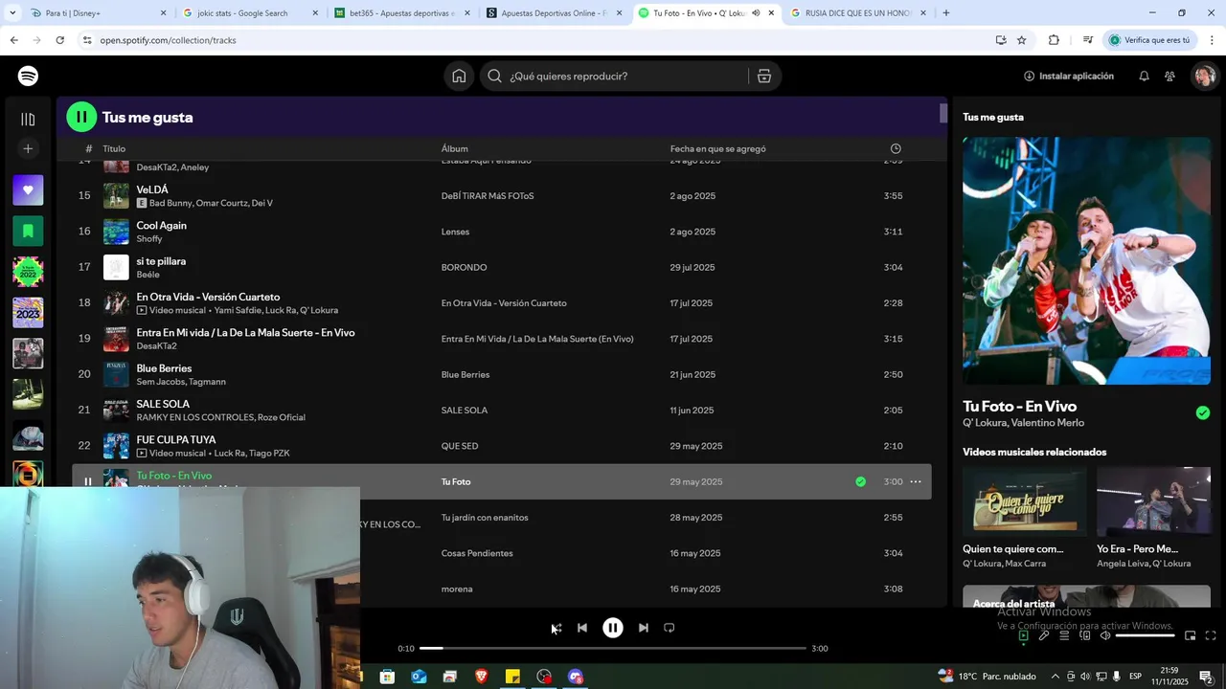Image resolution: width=1226 pixels, height=689 pixels.
Task: Toggle repeat mode
Action: pyautogui.click(x=670, y=628)
